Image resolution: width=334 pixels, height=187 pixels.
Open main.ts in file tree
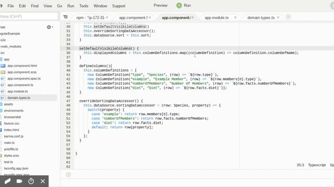tap(9, 142)
